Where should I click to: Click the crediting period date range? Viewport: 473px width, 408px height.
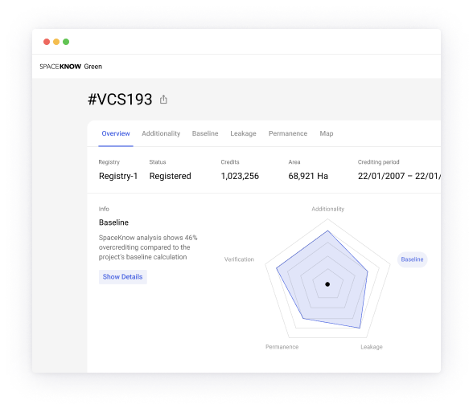(x=399, y=176)
